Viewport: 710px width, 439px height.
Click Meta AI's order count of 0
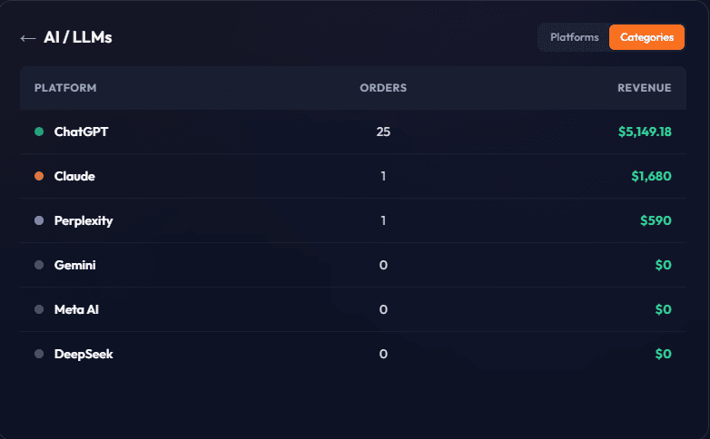point(383,309)
